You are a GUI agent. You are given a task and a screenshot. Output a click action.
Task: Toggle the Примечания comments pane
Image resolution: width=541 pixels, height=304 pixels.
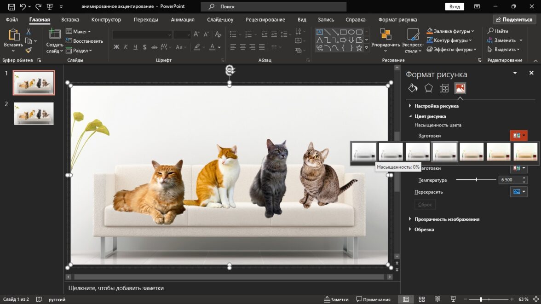[x=373, y=299]
